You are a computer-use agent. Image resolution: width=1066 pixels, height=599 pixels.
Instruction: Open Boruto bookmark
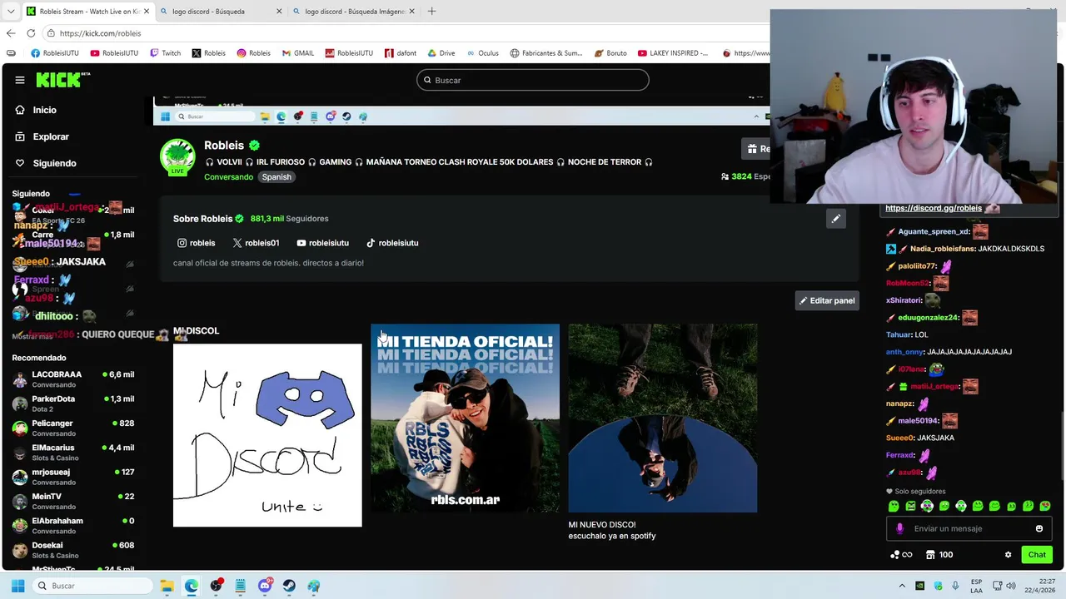[x=610, y=53]
